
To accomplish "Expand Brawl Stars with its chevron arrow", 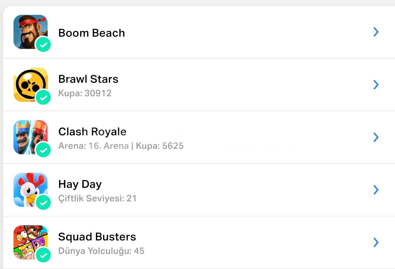I will (376, 85).
